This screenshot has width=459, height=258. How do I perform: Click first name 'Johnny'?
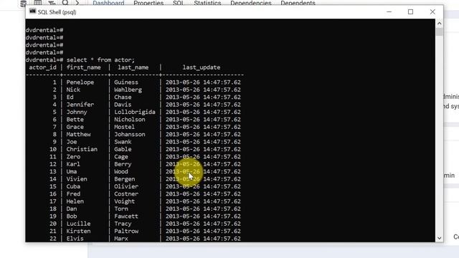pyautogui.click(x=77, y=112)
